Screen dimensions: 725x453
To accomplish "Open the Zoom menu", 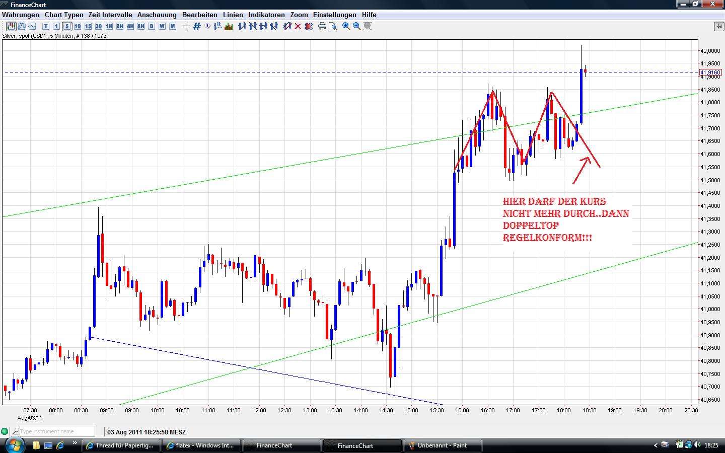I will coord(299,15).
